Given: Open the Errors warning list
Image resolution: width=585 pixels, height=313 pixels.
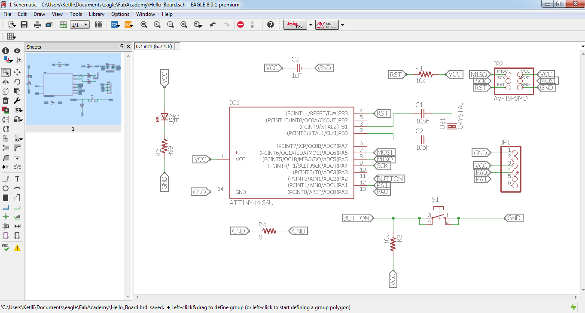Looking at the screenshot, I should tap(17, 248).
